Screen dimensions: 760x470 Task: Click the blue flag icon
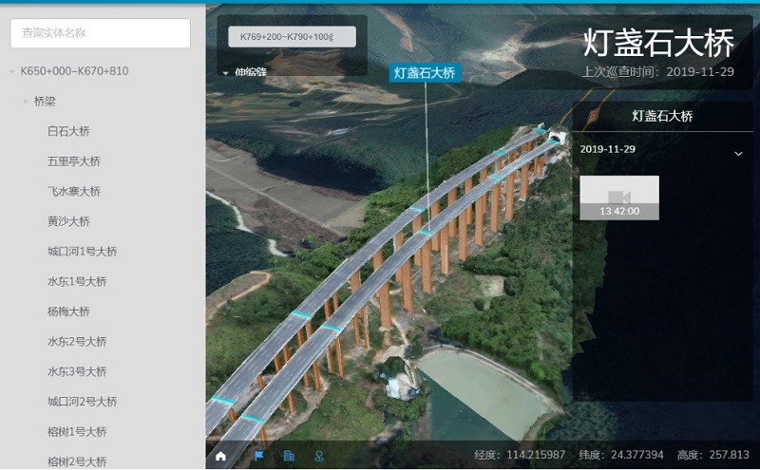[x=256, y=456]
